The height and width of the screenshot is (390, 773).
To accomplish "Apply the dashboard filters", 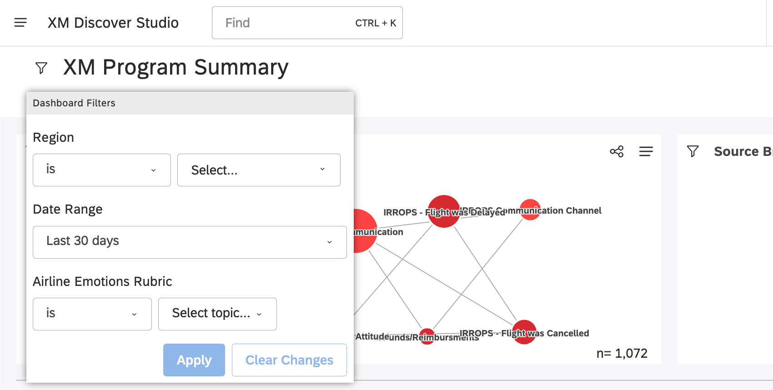I will (x=194, y=360).
